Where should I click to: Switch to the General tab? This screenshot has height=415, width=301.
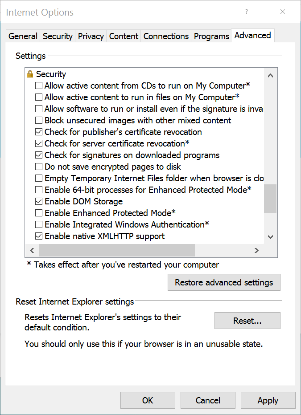pos(23,37)
